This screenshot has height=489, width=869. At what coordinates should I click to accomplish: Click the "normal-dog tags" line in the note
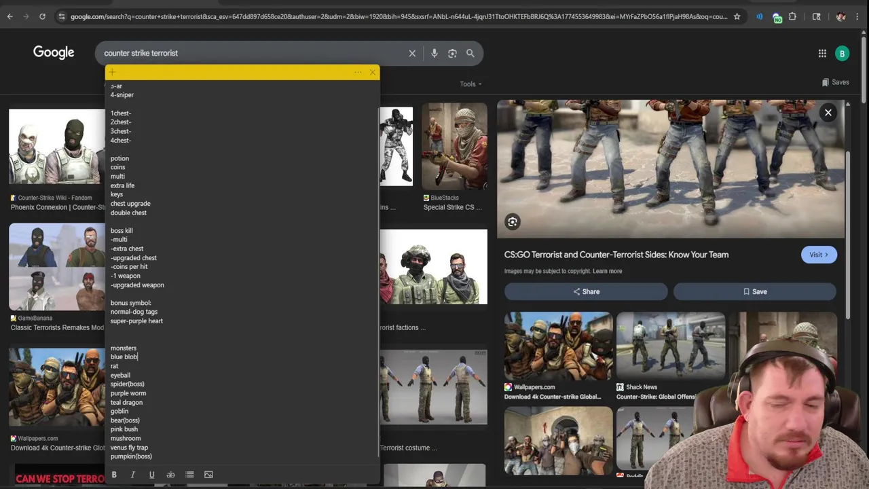(134, 312)
